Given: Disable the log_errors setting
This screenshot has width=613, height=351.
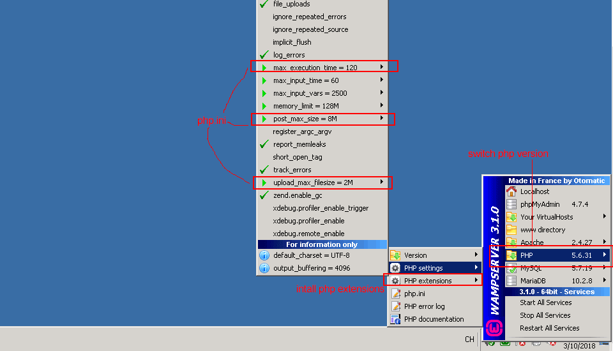Looking at the screenshot, I should pos(322,55).
